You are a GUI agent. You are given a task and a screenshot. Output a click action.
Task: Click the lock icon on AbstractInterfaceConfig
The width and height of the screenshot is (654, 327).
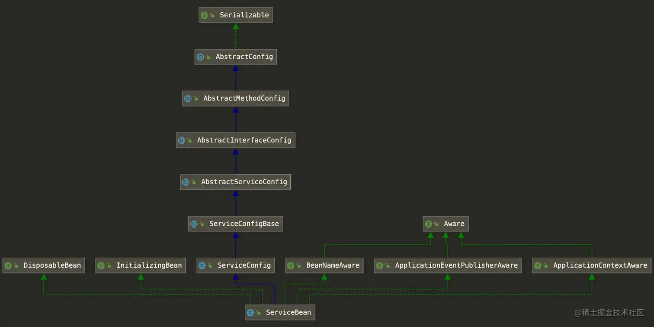190,140
